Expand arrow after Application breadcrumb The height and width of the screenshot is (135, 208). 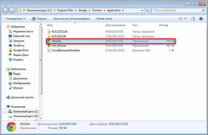123,10
